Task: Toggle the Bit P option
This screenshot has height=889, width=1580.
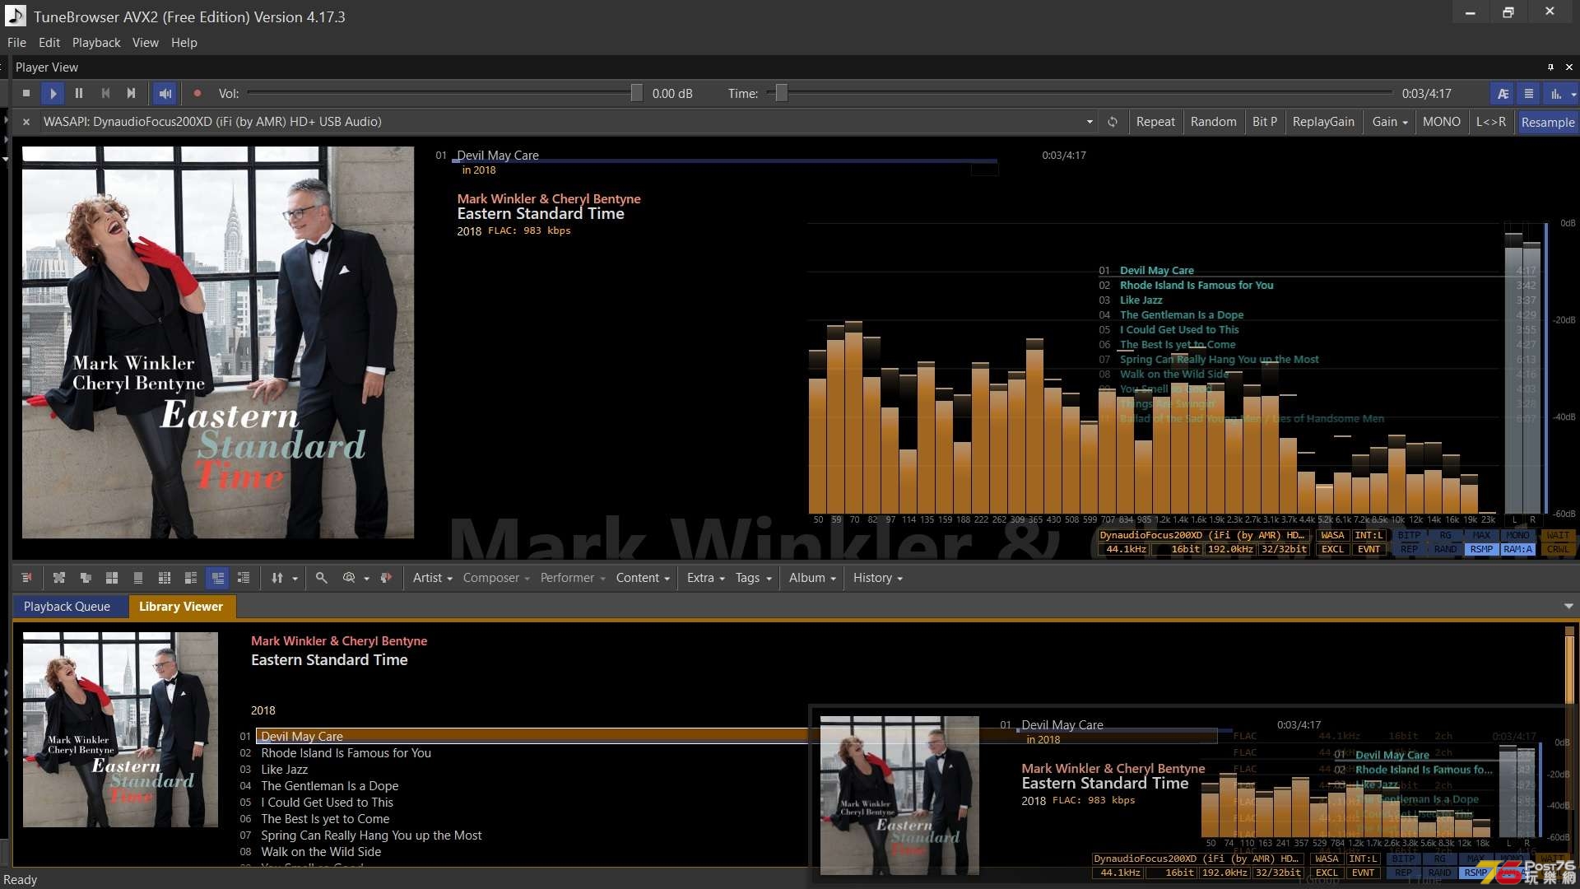Action: click(1265, 122)
